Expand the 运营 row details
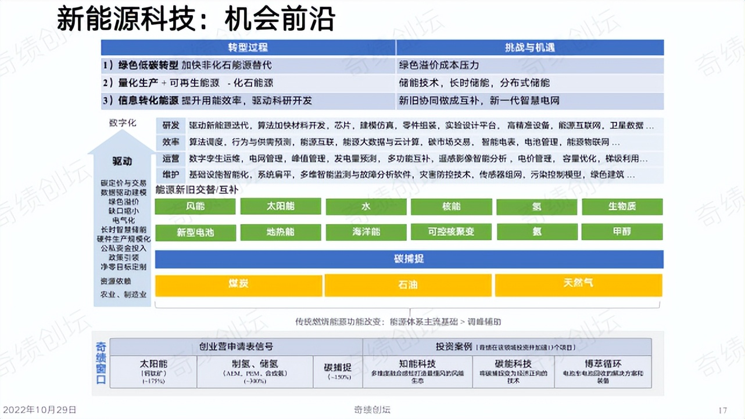This screenshot has height=419, width=745. (x=170, y=157)
